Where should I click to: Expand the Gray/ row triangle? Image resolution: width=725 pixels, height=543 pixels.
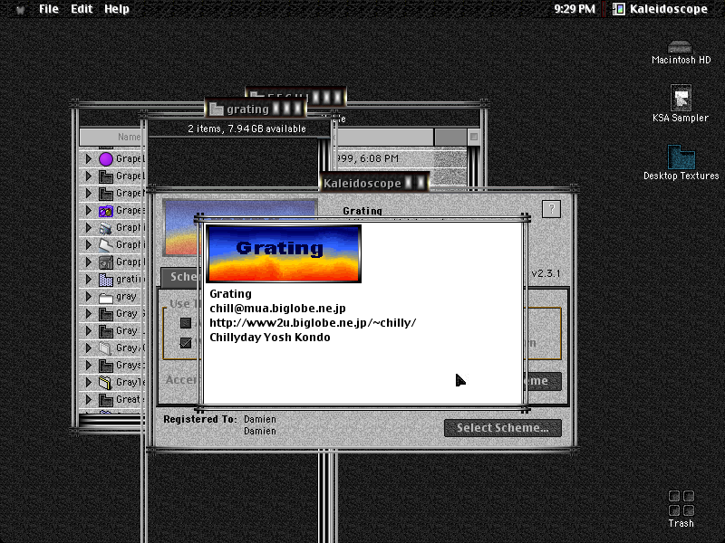pos(89,348)
